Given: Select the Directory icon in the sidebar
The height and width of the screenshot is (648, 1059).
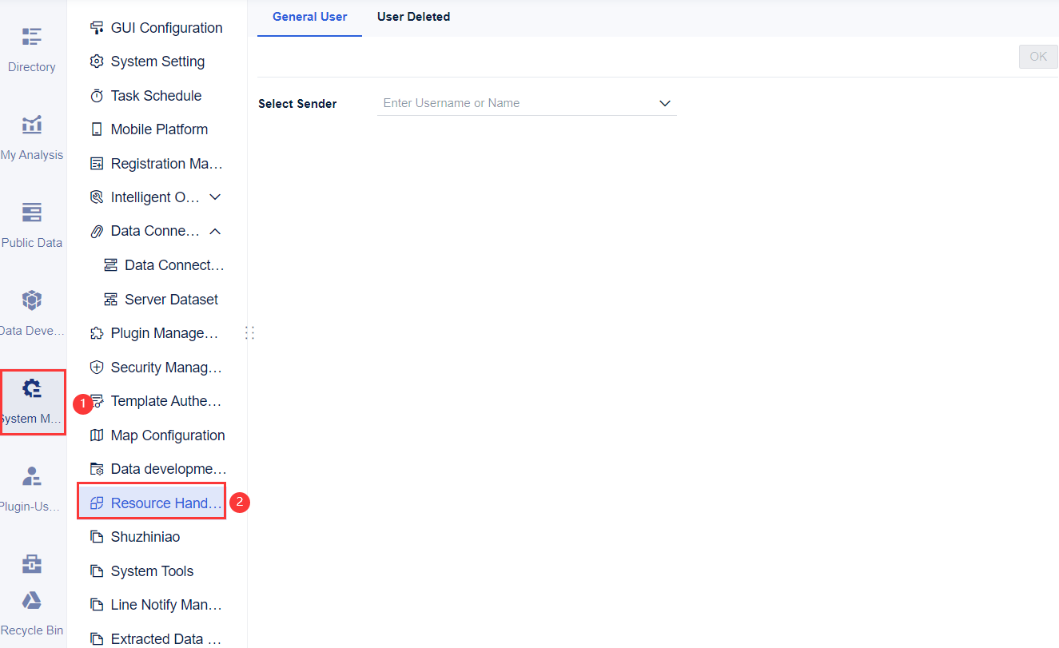Looking at the screenshot, I should (32, 36).
